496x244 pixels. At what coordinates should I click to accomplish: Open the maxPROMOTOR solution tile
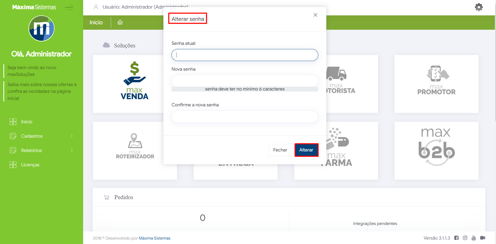(436, 84)
